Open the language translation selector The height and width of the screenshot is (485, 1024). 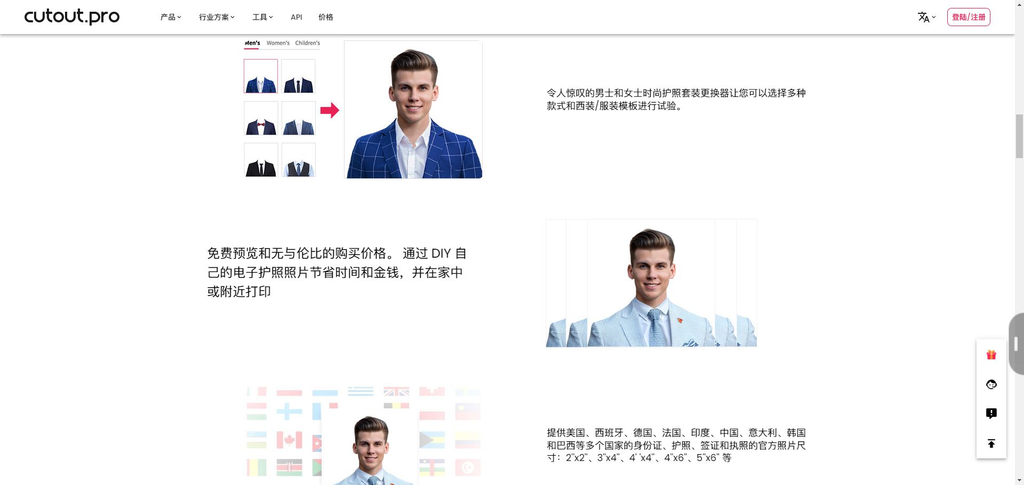click(x=926, y=17)
